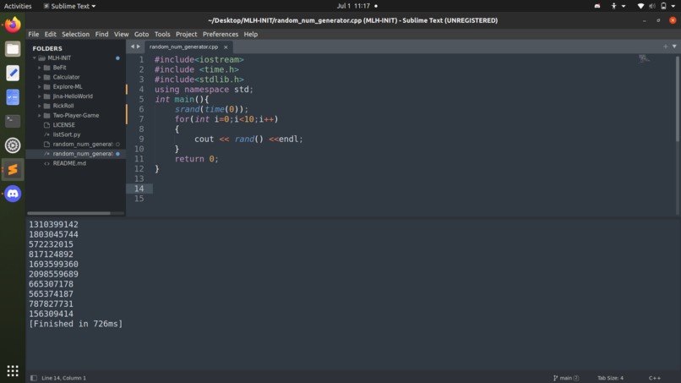Toggle the side bar from status bar icon

coord(34,378)
